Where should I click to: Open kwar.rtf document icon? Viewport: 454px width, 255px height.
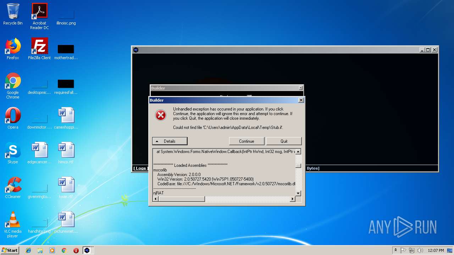tap(66, 188)
